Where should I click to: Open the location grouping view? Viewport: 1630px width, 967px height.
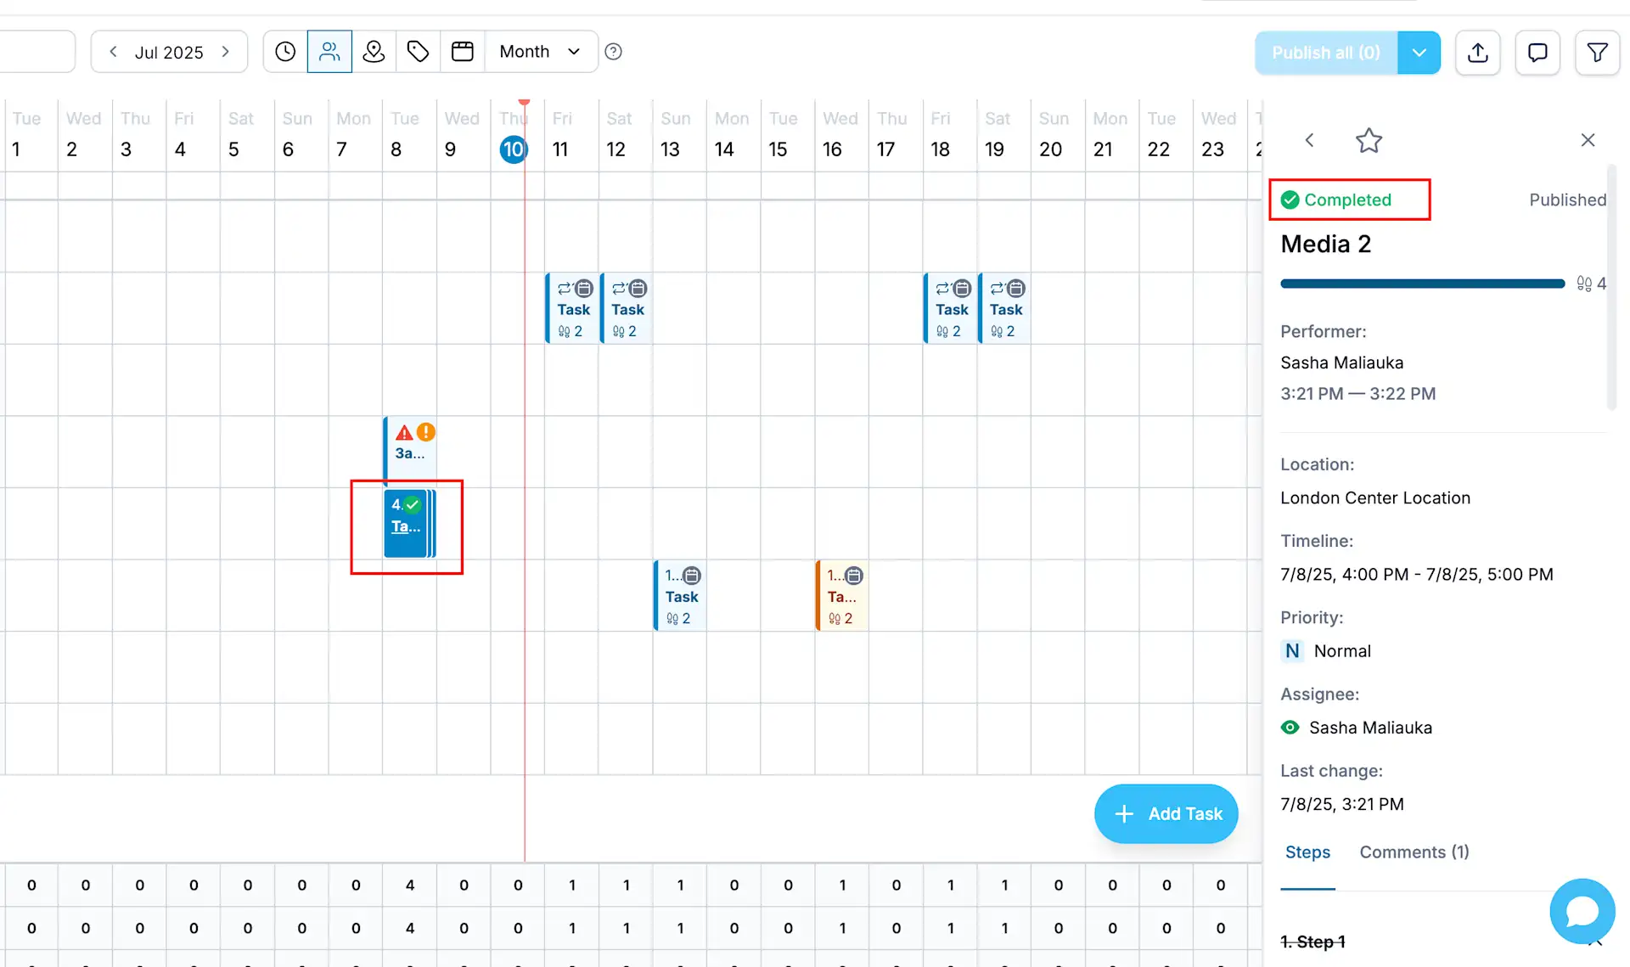pos(374,51)
